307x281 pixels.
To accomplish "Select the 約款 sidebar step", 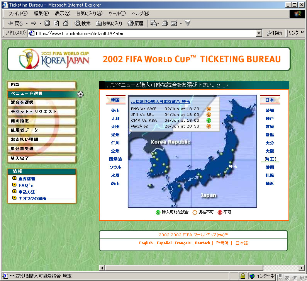I will [42, 85].
